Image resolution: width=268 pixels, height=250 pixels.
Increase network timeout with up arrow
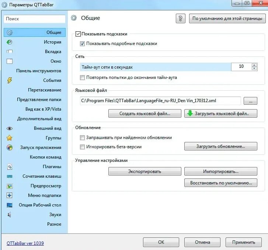pos(254,65)
